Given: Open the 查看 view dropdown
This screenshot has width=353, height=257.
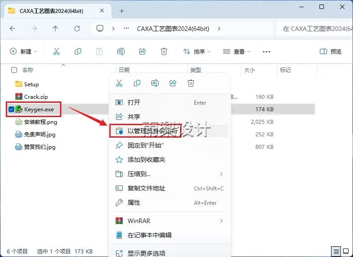Looking at the screenshot, I should pyautogui.click(x=237, y=51).
